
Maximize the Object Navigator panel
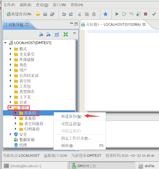76,24
